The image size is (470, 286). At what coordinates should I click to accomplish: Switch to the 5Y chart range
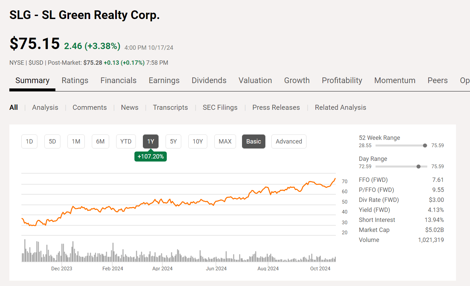[173, 141]
